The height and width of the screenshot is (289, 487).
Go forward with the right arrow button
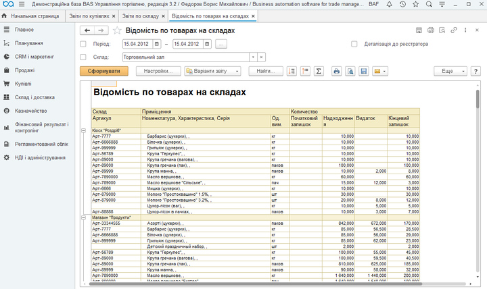(101, 30)
